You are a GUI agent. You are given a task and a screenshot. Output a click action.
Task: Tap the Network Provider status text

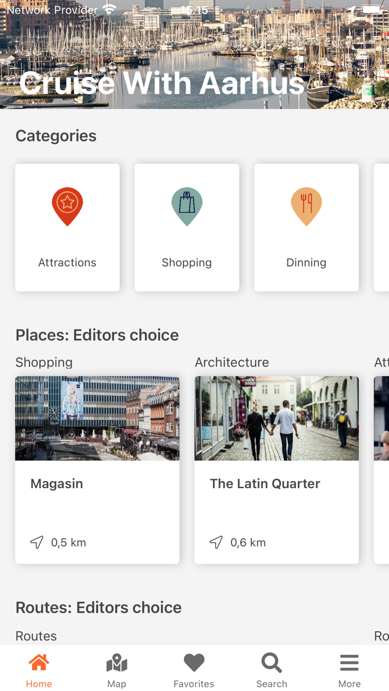coord(52,10)
